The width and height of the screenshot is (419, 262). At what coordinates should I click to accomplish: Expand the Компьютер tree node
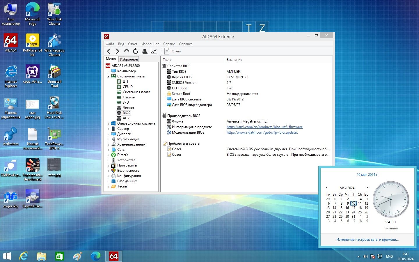pos(108,71)
